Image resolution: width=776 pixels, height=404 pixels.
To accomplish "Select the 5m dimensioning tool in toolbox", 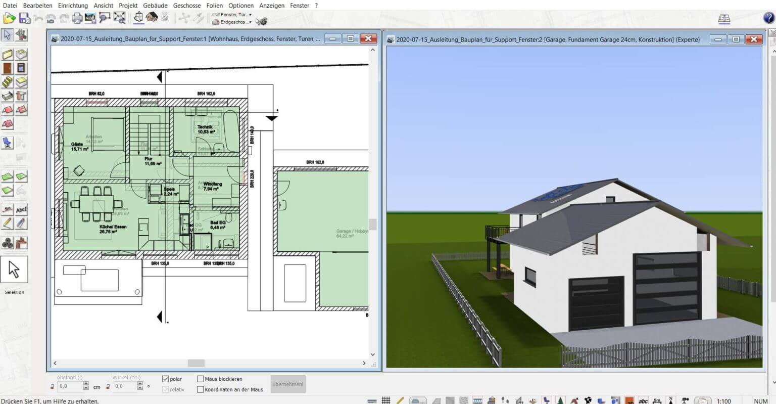I will [7, 209].
